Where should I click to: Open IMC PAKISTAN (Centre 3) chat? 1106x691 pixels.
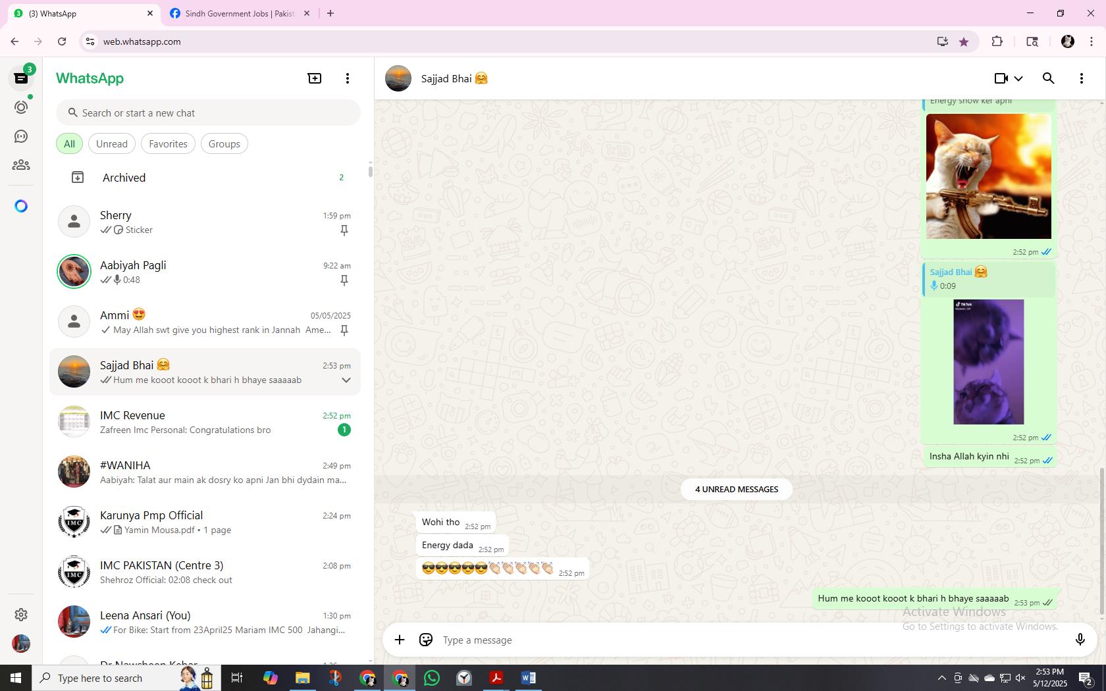click(x=205, y=572)
